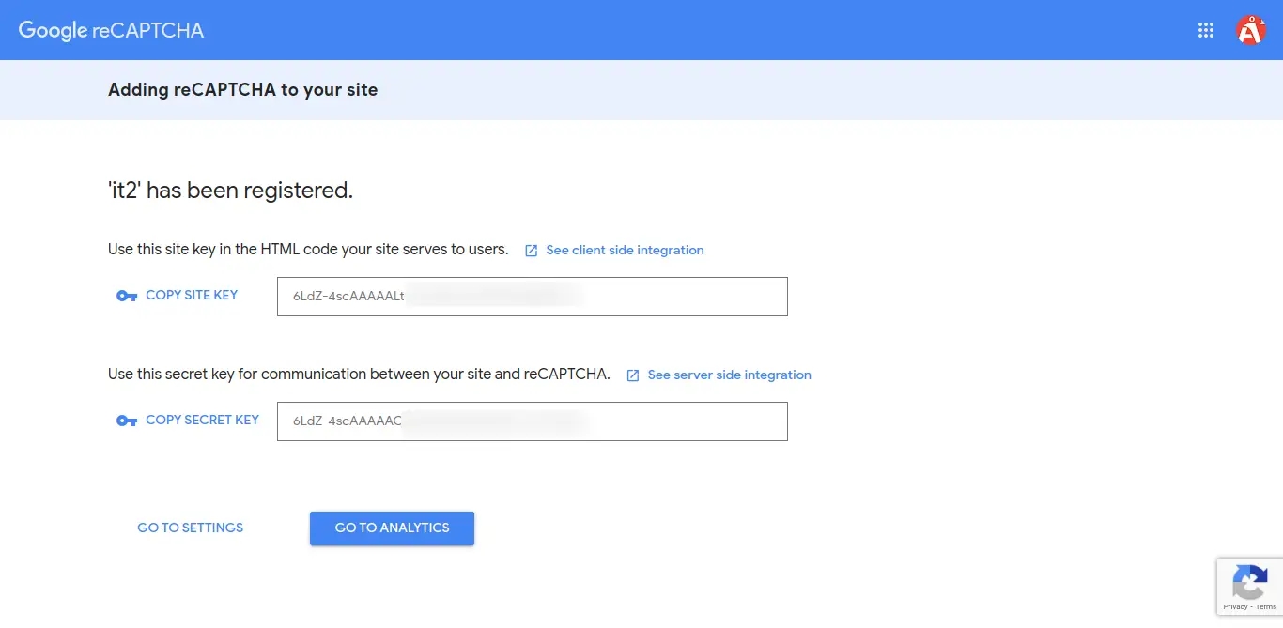The width and height of the screenshot is (1283, 628).
Task: Click the "'it2' has been registered" heading
Action: pos(230,190)
